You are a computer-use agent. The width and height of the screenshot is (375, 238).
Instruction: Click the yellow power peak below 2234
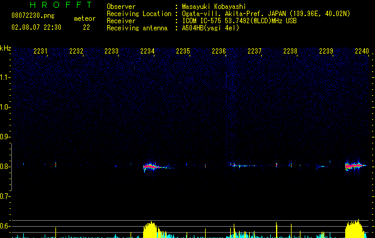[x=151, y=230]
